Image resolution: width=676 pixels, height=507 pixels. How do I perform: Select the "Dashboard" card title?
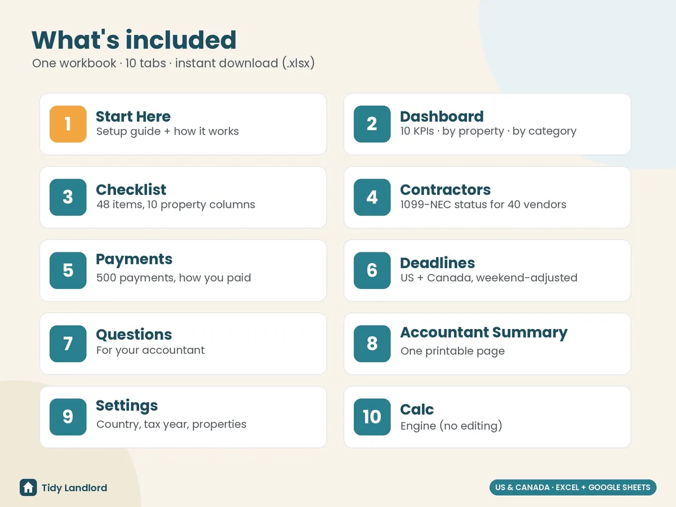(442, 117)
